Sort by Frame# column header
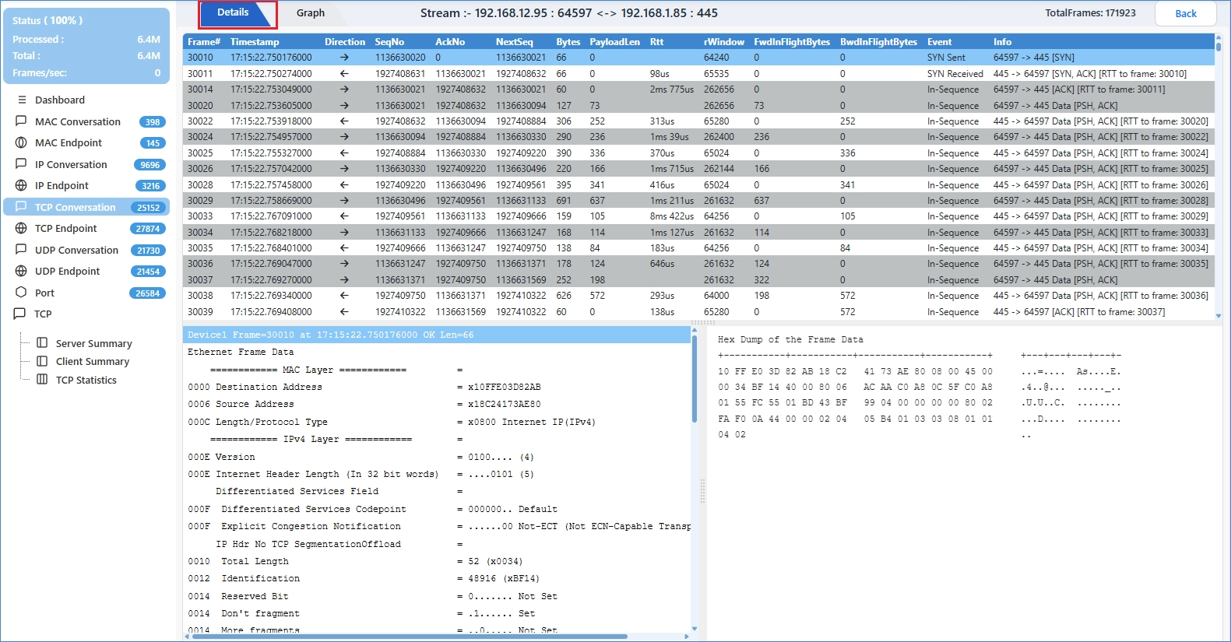 pos(204,42)
